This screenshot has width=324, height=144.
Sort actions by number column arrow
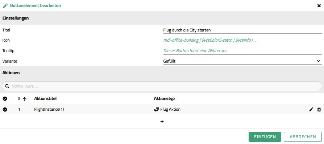25,99
